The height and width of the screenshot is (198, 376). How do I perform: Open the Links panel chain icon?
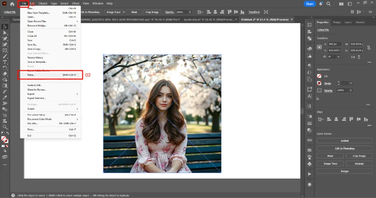click(310, 140)
